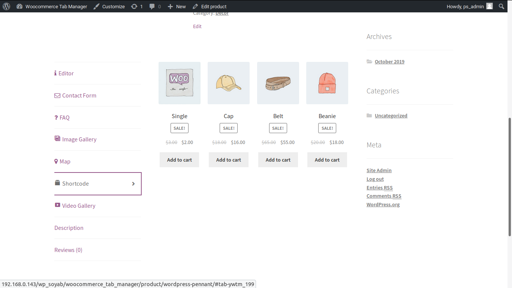This screenshot has height=288, width=512.
Task: Click the SALE! badge under Cap
Action: pos(229,128)
